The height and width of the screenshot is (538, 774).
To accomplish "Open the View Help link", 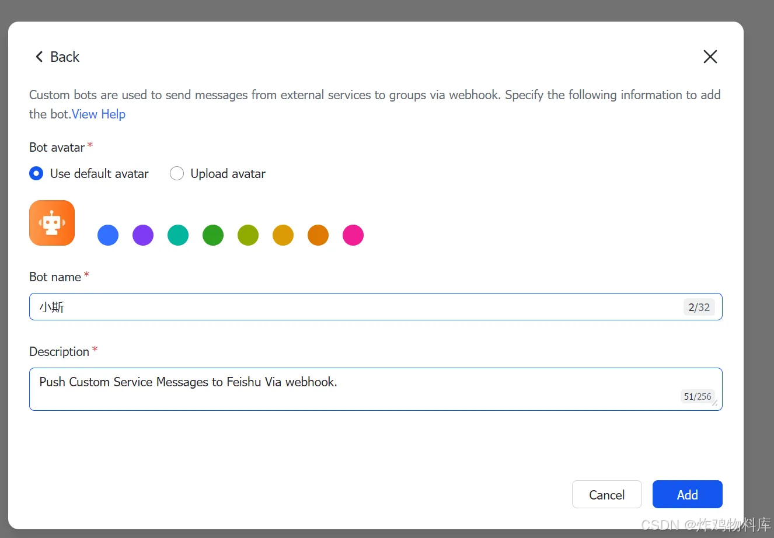I will 99,114.
